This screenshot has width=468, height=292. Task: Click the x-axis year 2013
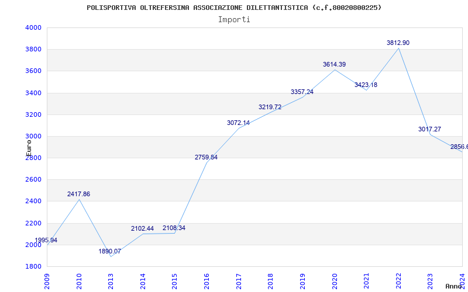point(111,281)
